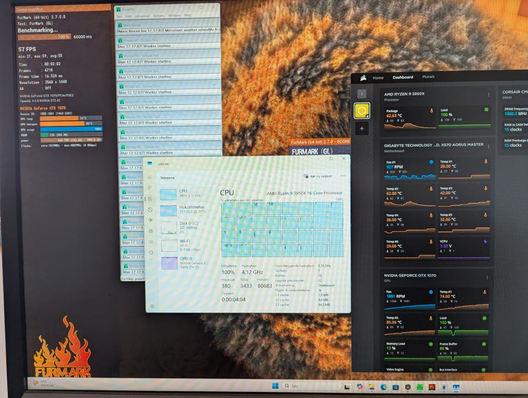Select the GPU Temp #2 85.06 °C tile
The image size is (528, 398).
(x=409, y=325)
